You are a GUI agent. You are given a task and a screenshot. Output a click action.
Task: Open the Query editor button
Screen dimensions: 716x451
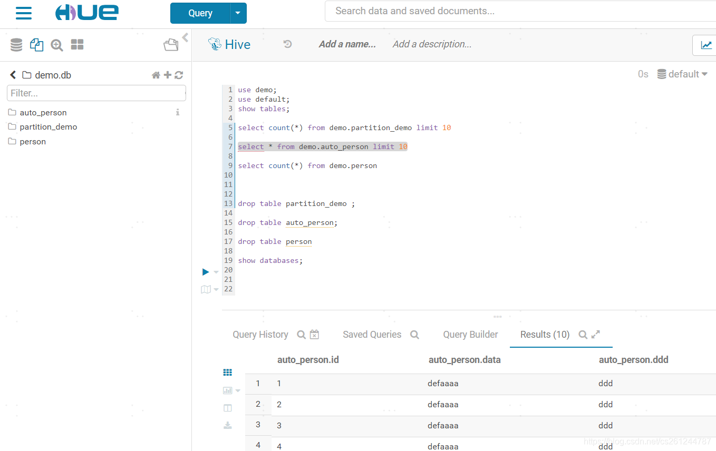point(200,13)
